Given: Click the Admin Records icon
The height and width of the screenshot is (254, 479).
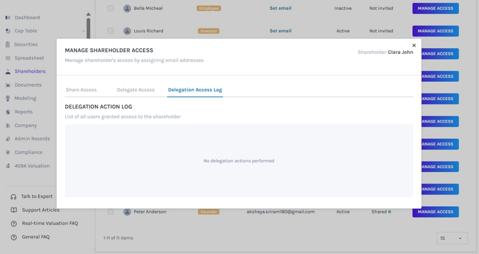Looking at the screenshot, I should click(x=8, y=139).
